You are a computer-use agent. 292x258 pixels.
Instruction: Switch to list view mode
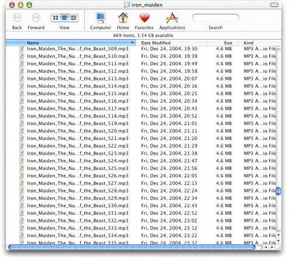[64, 18]
